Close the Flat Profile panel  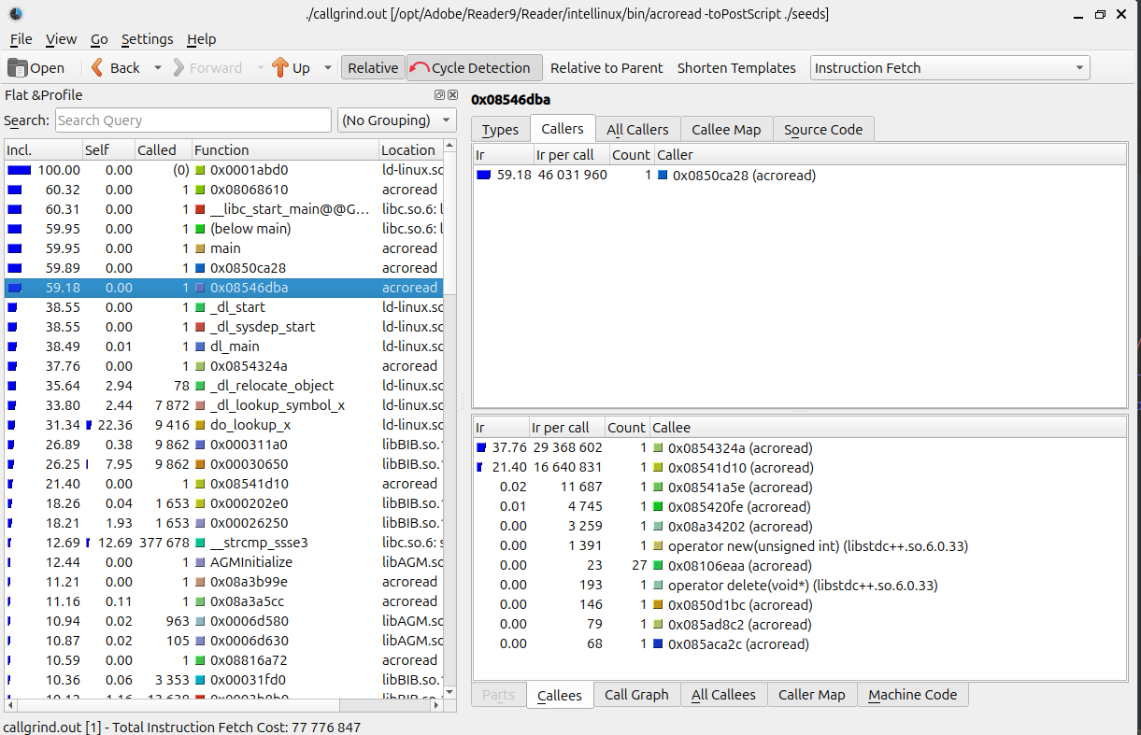click(452, 95)
